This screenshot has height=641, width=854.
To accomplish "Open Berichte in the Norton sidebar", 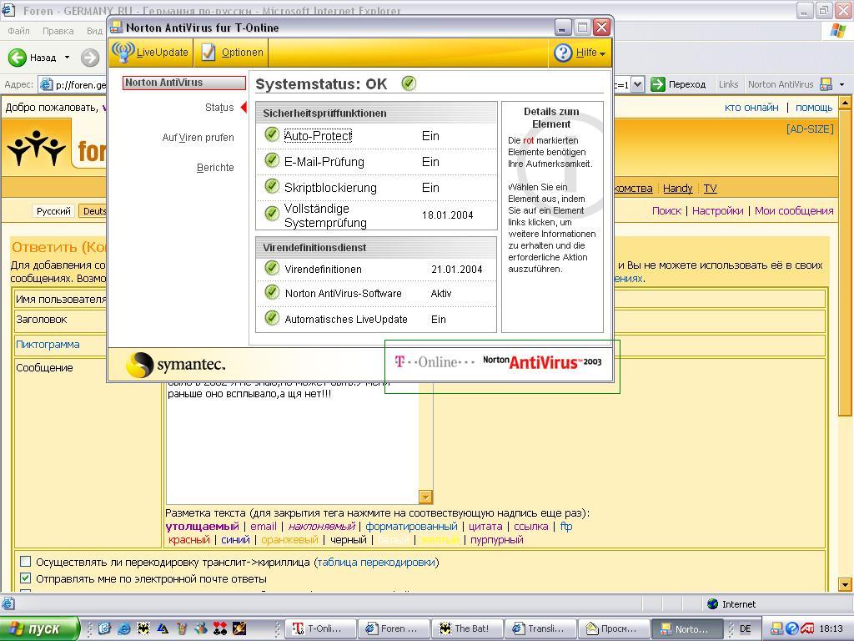I will [215, 167].
